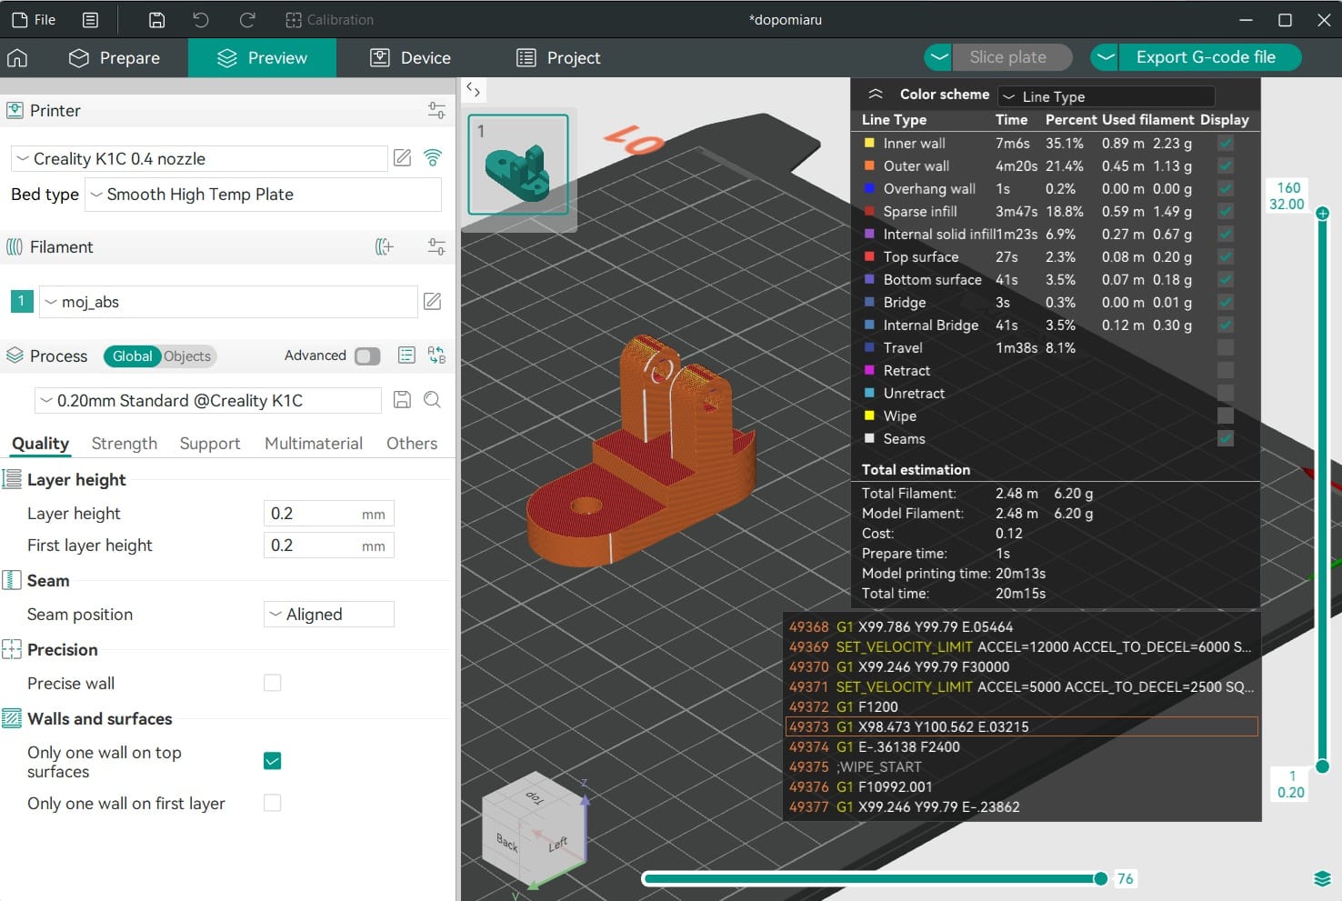The width and height of the screenshot is (1342, 901).
Task: Open the Bed type dropdown
Action: (x=263, y=195)
